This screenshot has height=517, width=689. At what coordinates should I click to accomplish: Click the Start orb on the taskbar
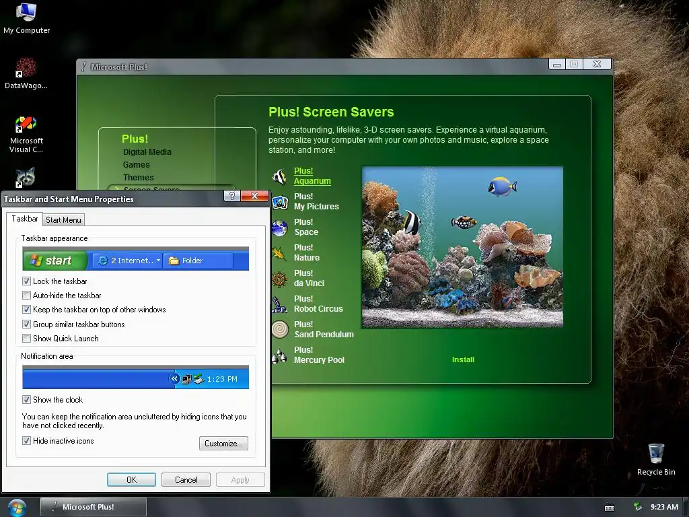17,508
